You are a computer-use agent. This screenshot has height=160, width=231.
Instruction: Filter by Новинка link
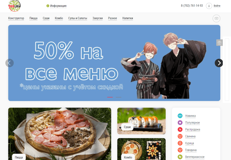click(x=190, y=116)
